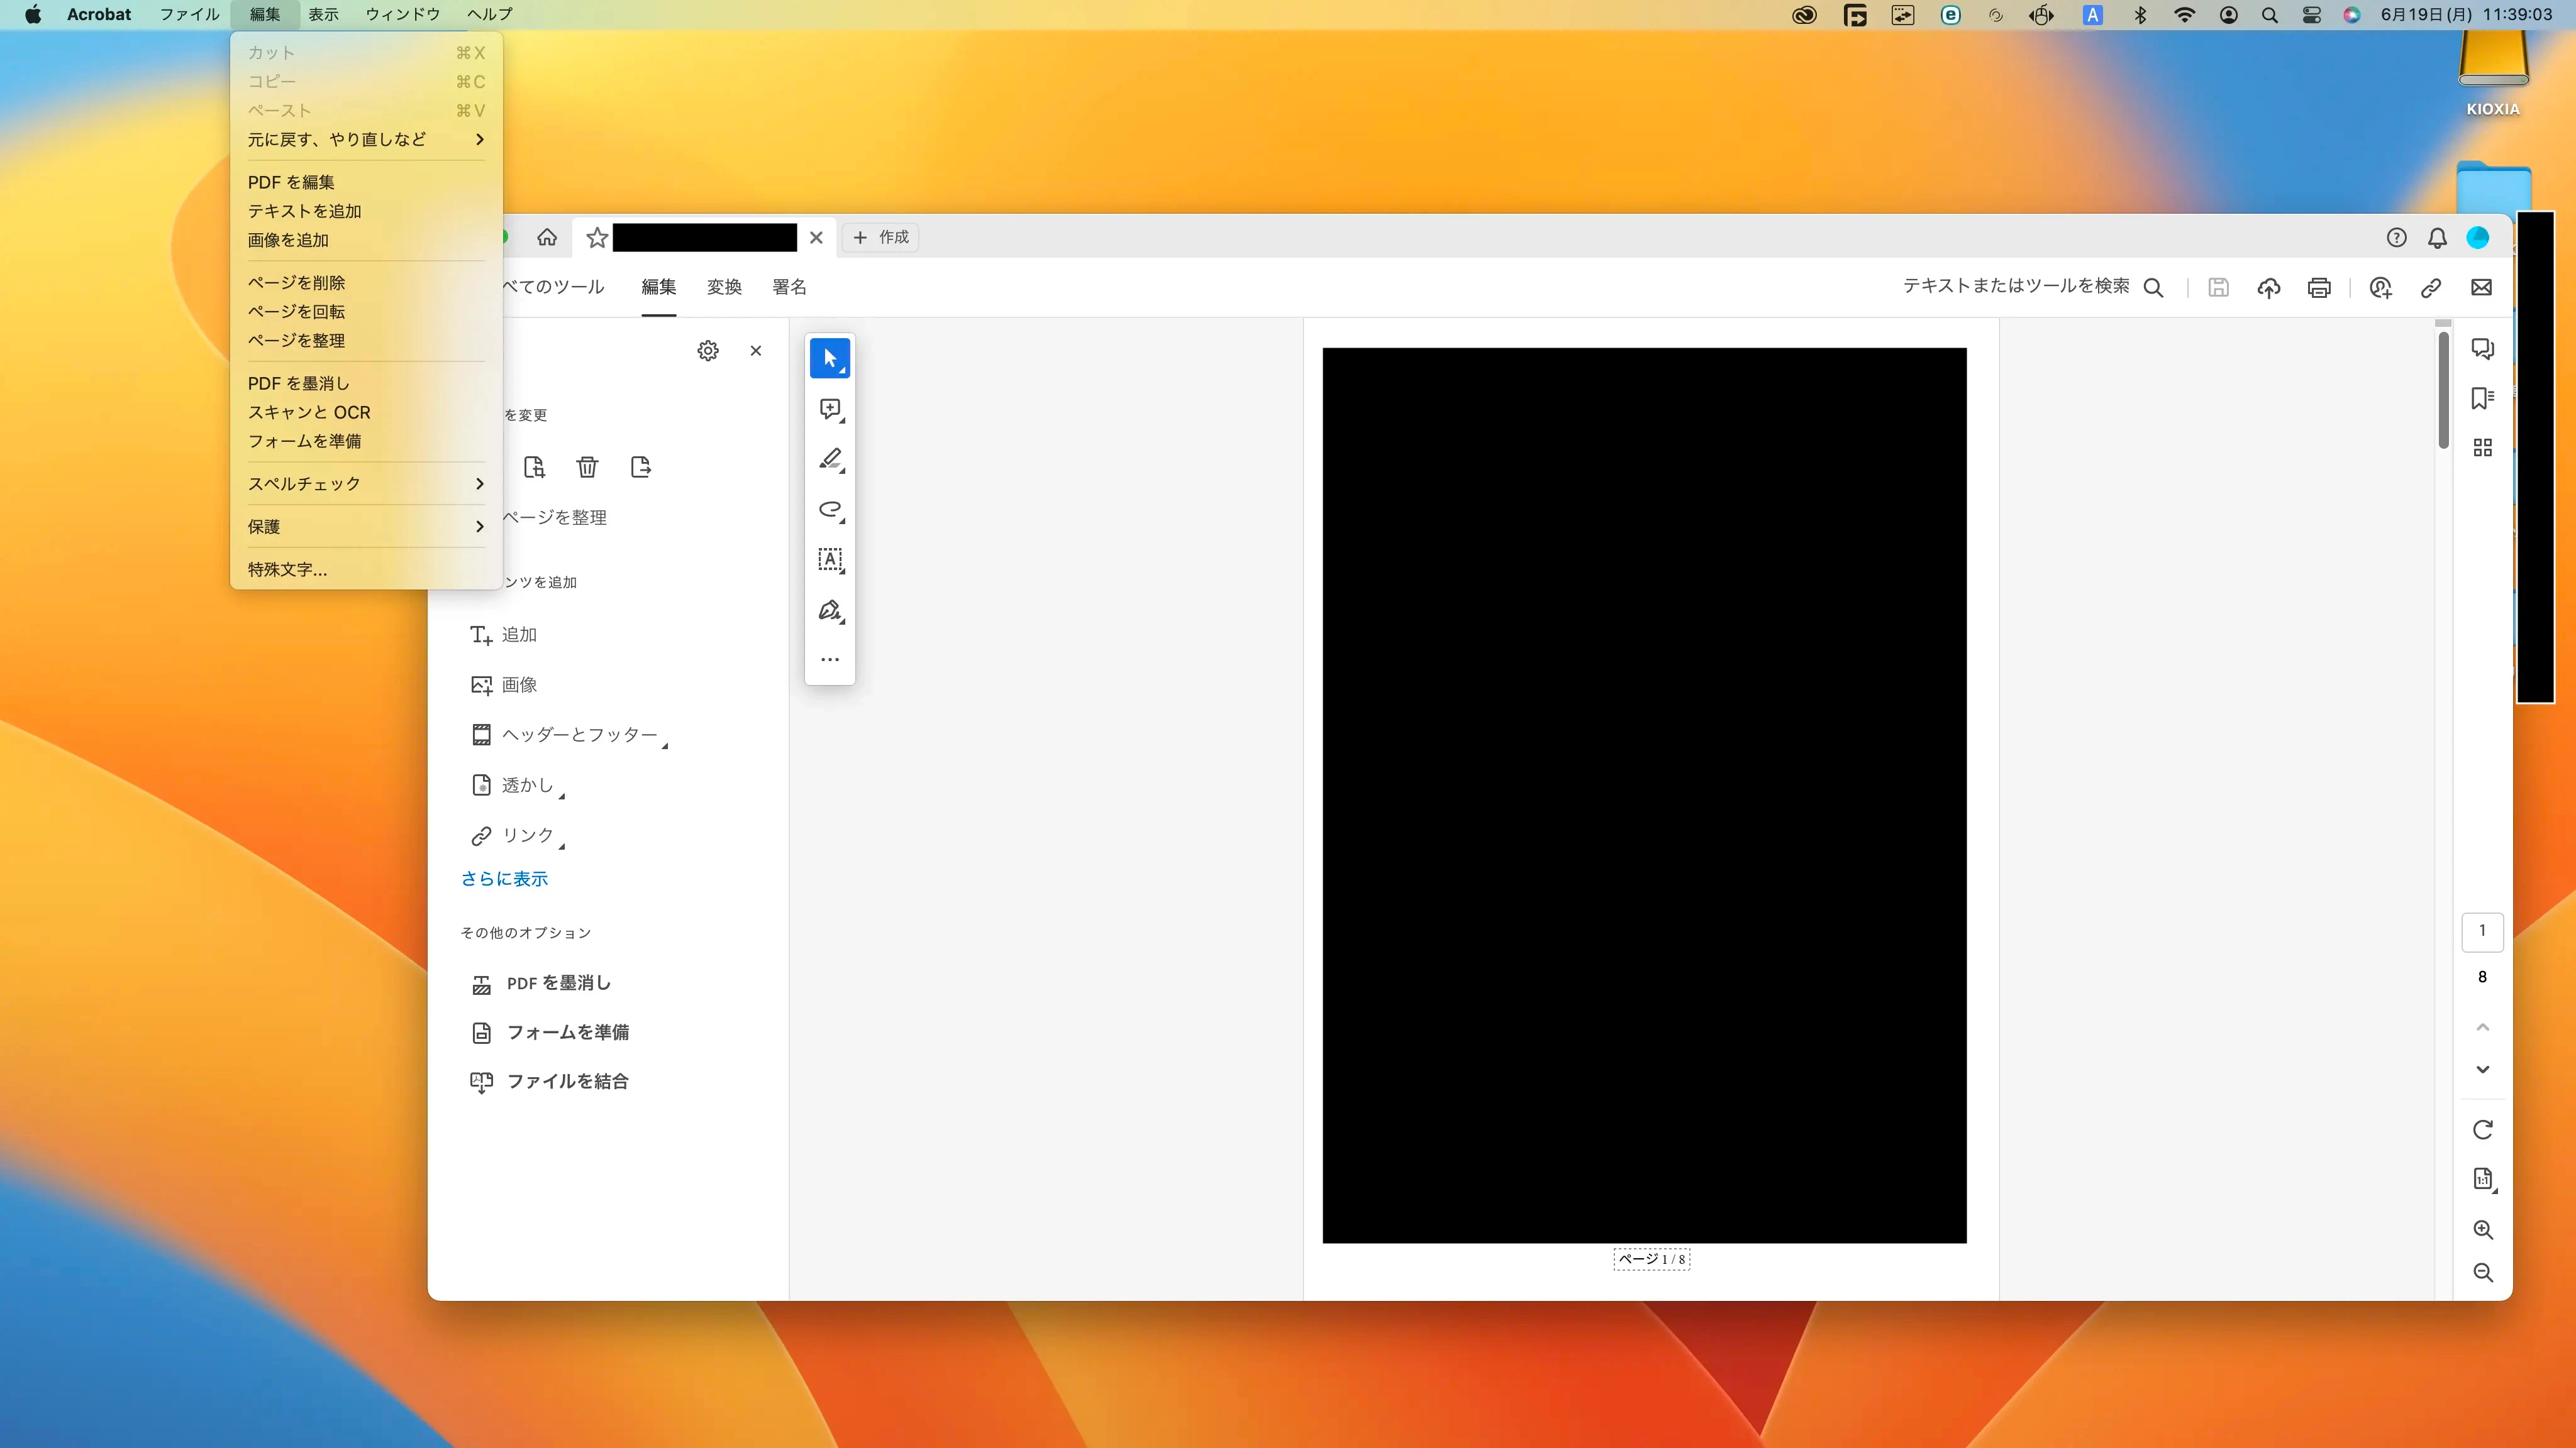Switch to the 変換 tab
This screenshot has height=1448, width=2576.
click(x=724, y=288)
